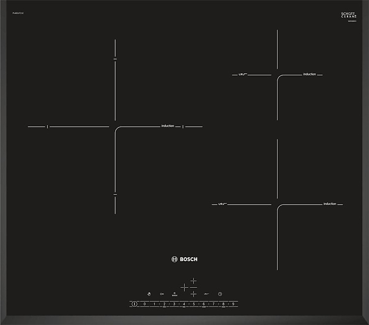
Task: Enable the boost function
Action: 174,294
